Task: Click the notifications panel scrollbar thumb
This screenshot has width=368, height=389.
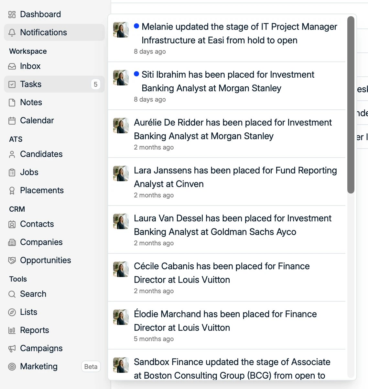Action: (351, 105)
